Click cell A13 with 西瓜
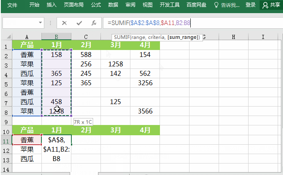283x175 pixels. [x=27, y=159]
